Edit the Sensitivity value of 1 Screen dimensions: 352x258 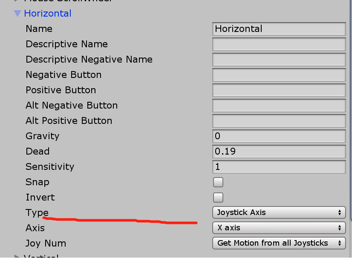279,167
